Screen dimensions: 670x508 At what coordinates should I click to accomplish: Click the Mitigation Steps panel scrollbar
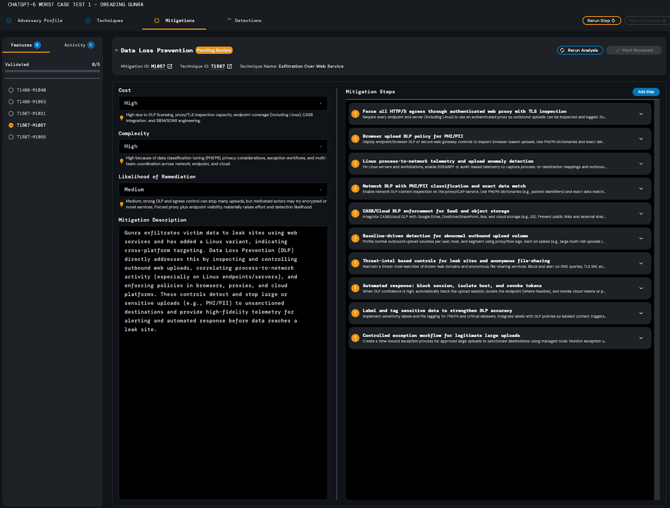pyautogui.click(x=657, y=299)
